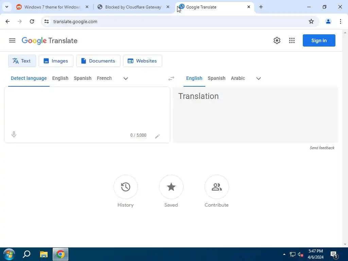Select Images translation mode
The height and width of the screenshot is (261, 348).
click(56, 61)
